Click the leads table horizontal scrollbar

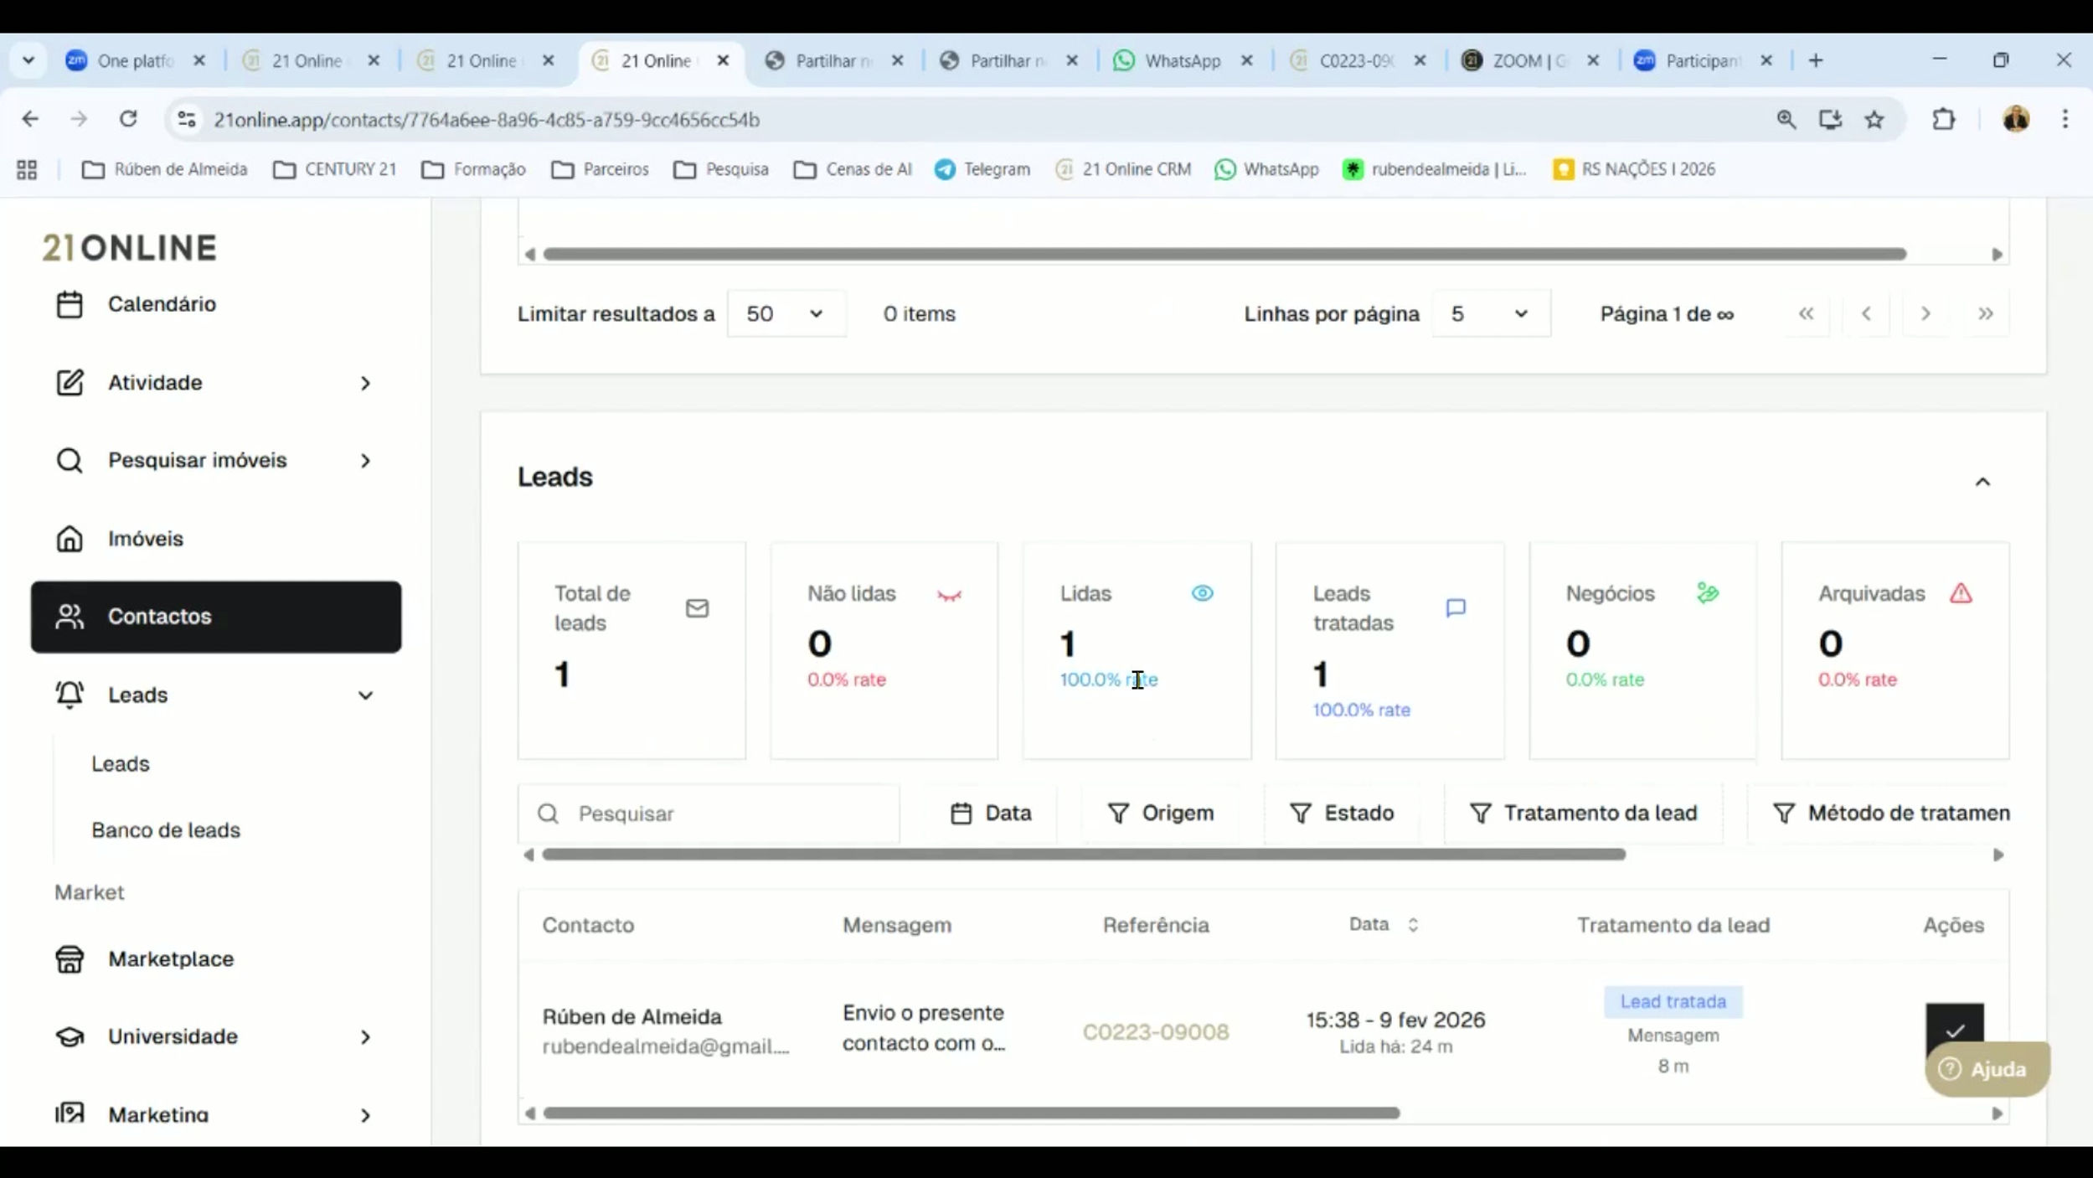coord(972,1113)
